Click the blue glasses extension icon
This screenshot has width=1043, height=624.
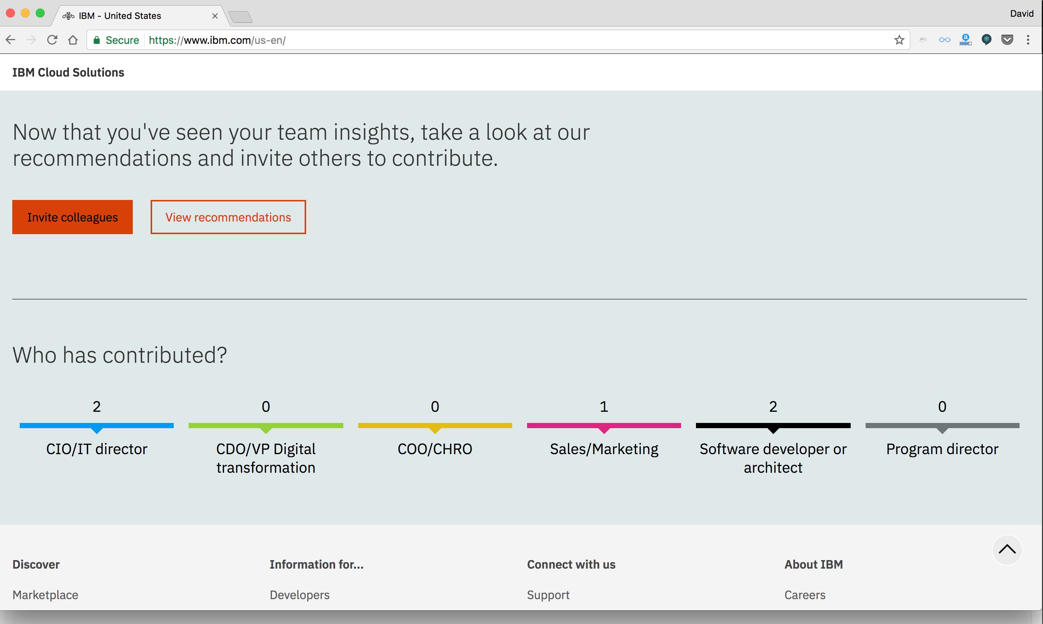[x=944, y=40]
